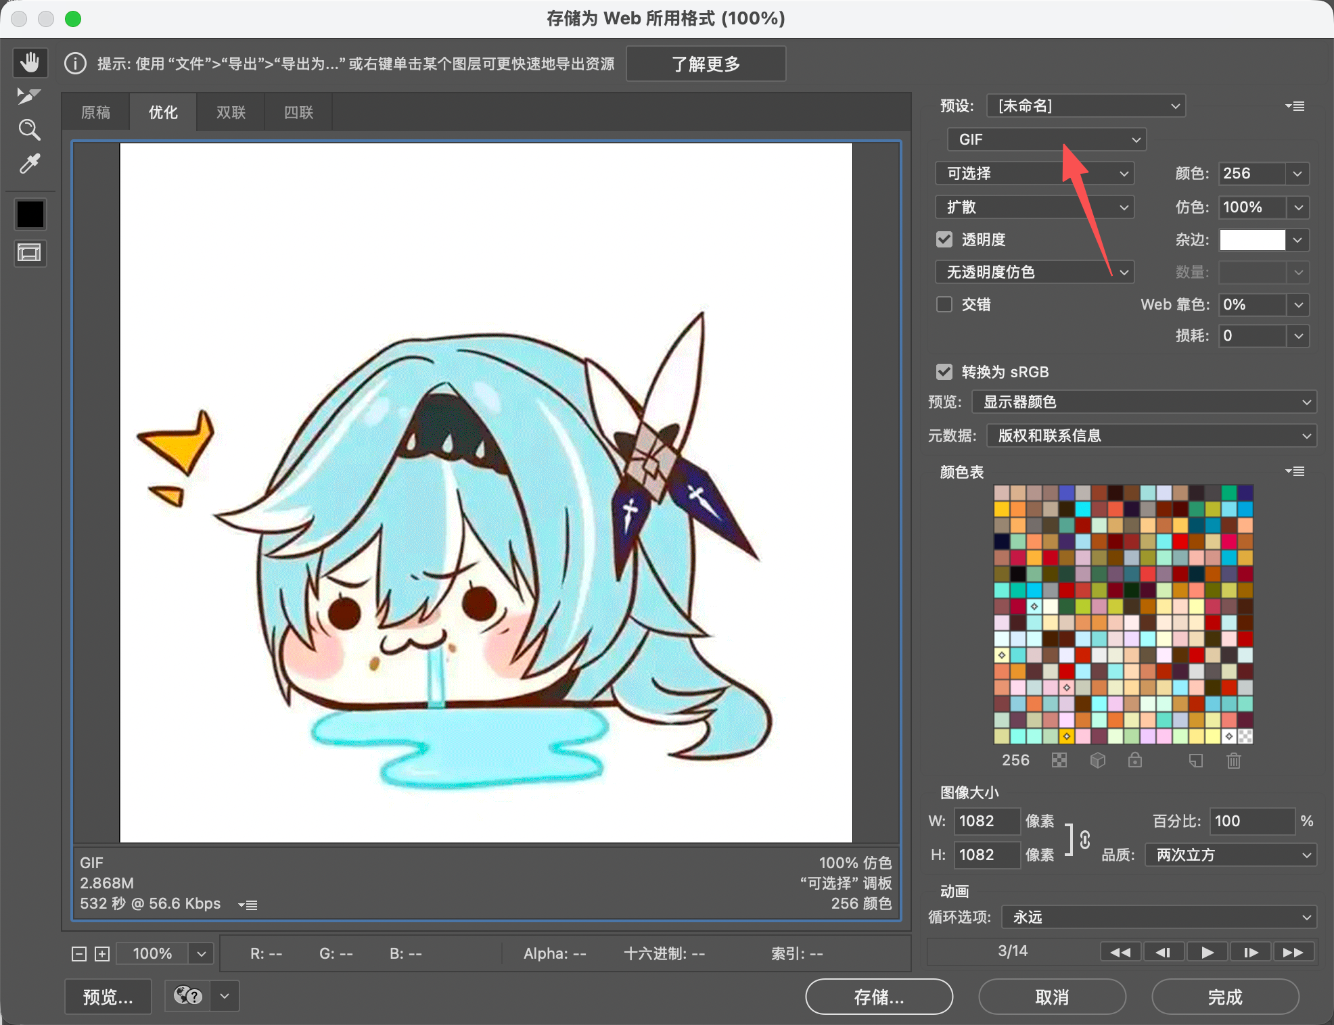The width and height of the screenshot is (1334, 1025).
Task: Toggle slices visibility icon
Action: tap(30, 253)
